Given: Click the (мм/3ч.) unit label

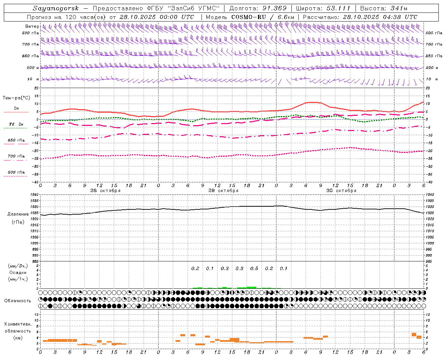Looking at the screenshot, I should click(x=18, y=266).
